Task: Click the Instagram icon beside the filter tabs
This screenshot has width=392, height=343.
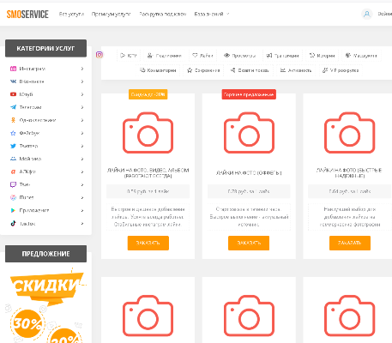Action: (100, 55)
